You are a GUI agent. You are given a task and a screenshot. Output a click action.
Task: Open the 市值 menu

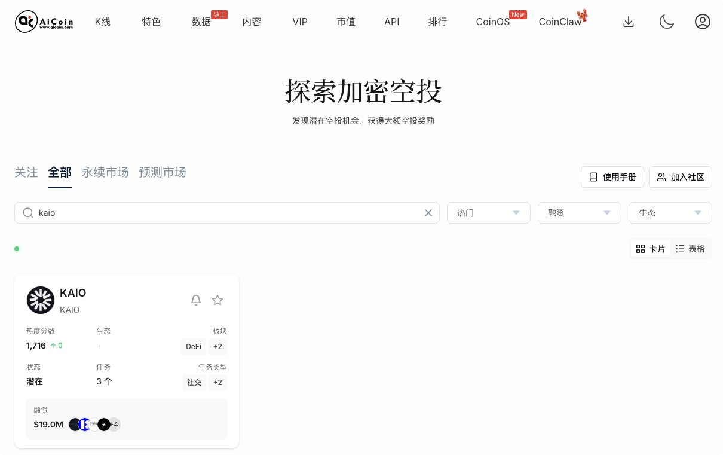(346, 22)
